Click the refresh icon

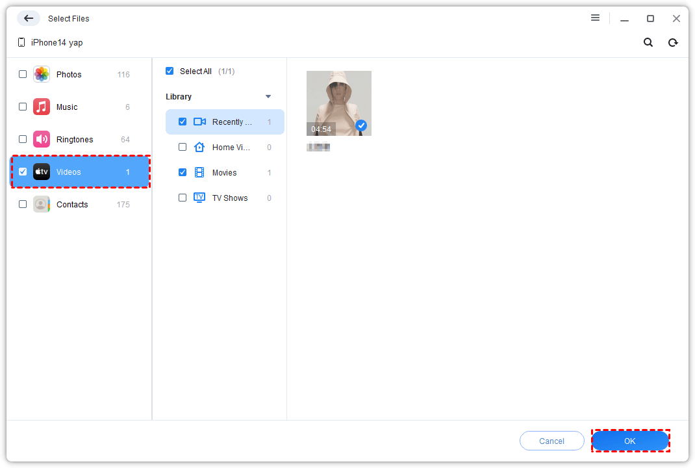point(673,42)
